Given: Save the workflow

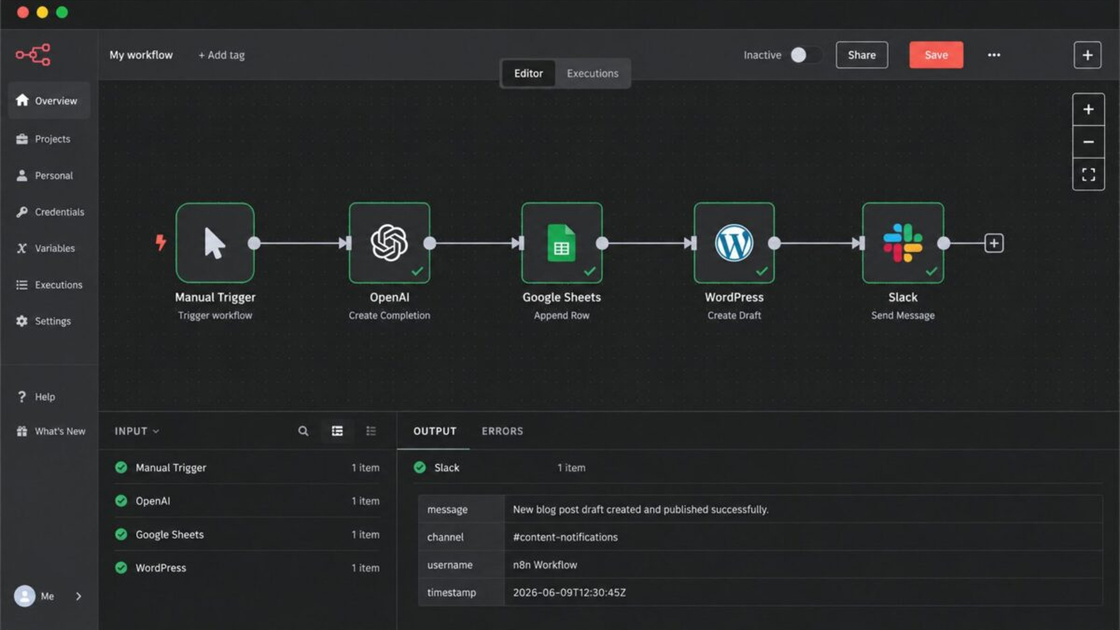Looking at the screenshot, I should click(936, 55).
